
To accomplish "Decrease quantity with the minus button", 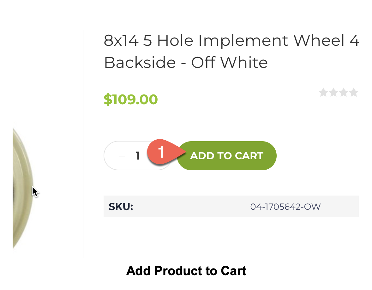I will coord(122,156).
